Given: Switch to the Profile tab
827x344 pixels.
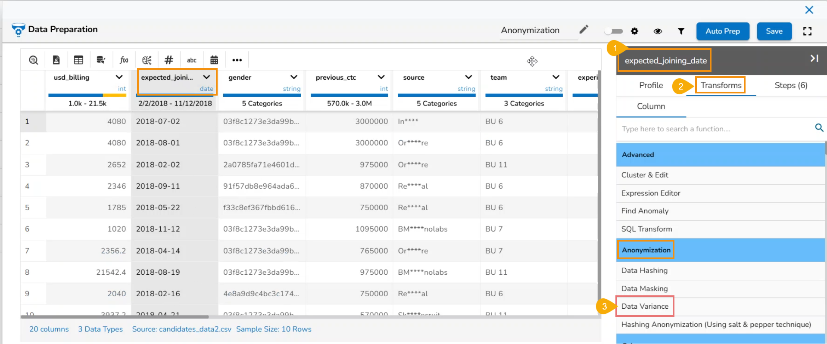Looking at the screenshot, I should (651, 85).
